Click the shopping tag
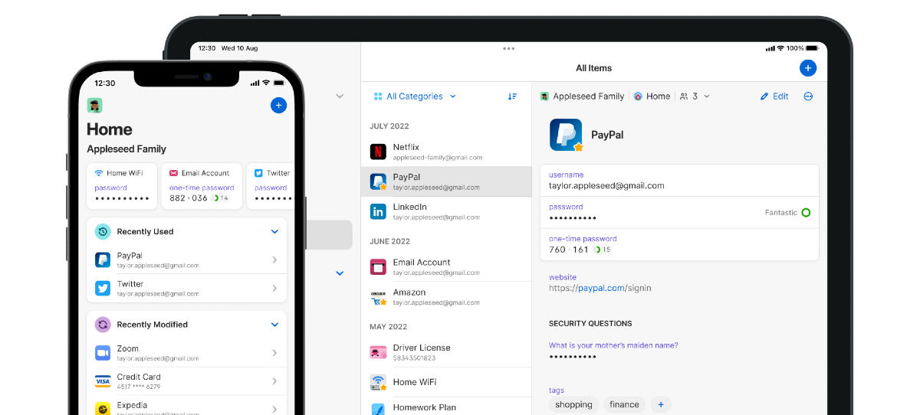 coord(573,404)
